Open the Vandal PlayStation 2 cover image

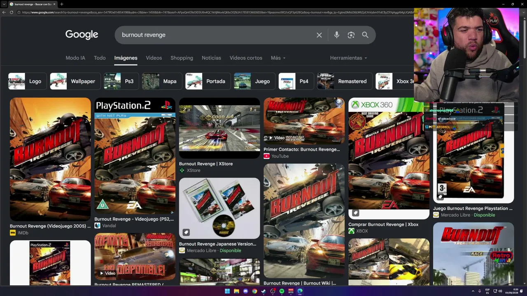[135, 156]
